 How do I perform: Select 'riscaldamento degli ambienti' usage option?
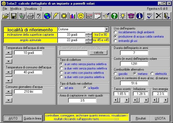click(116, 32)
